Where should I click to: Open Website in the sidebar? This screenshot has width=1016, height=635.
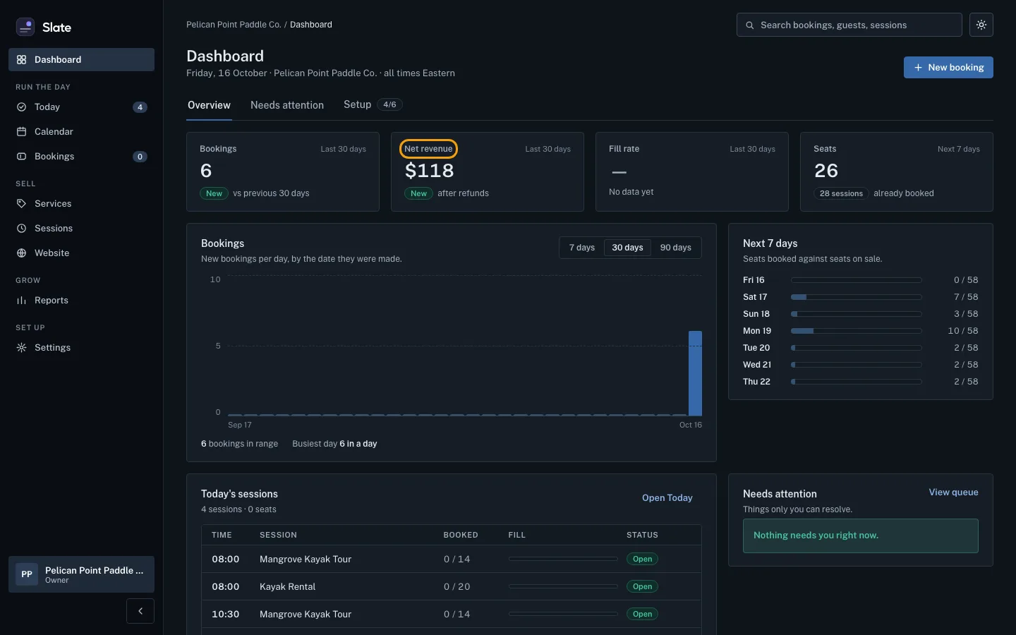81,253
